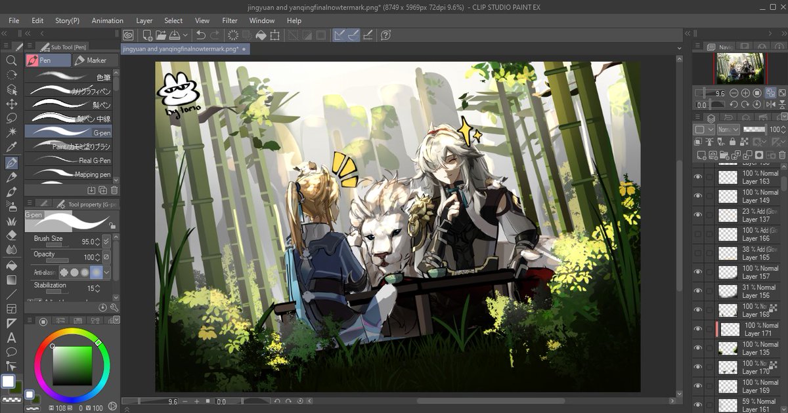Select the Auto select magic wand tool
This screenshot has height=413, width=788.
11,132
